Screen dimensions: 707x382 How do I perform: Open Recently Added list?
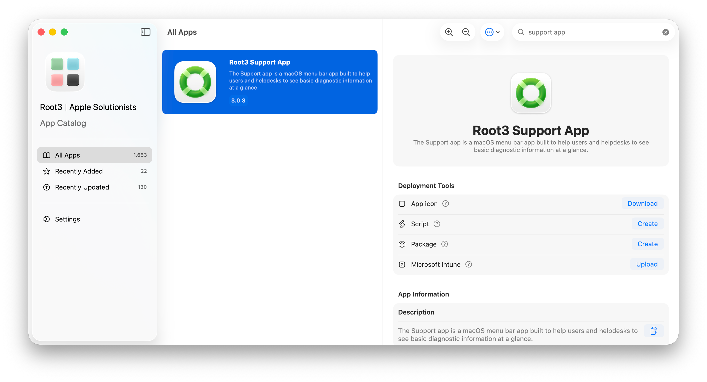(x=94, y=171)
